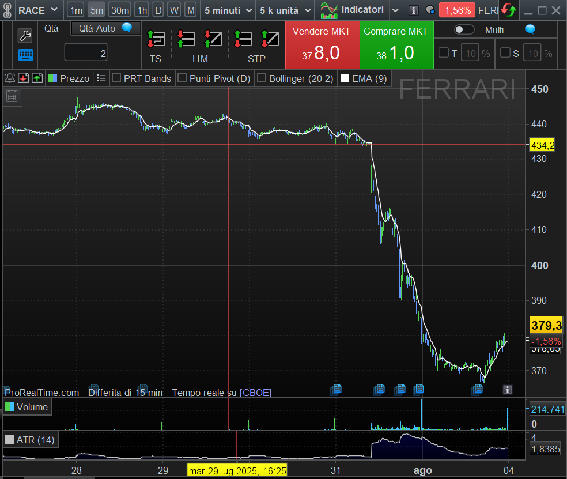Toggle the Multi switch
This screenshot has width=567, height=479.
464,30
